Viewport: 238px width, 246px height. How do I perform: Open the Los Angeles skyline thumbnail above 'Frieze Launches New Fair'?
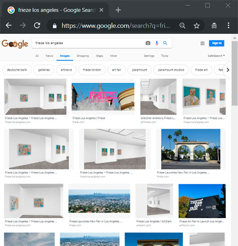click(x=99, y=201)
